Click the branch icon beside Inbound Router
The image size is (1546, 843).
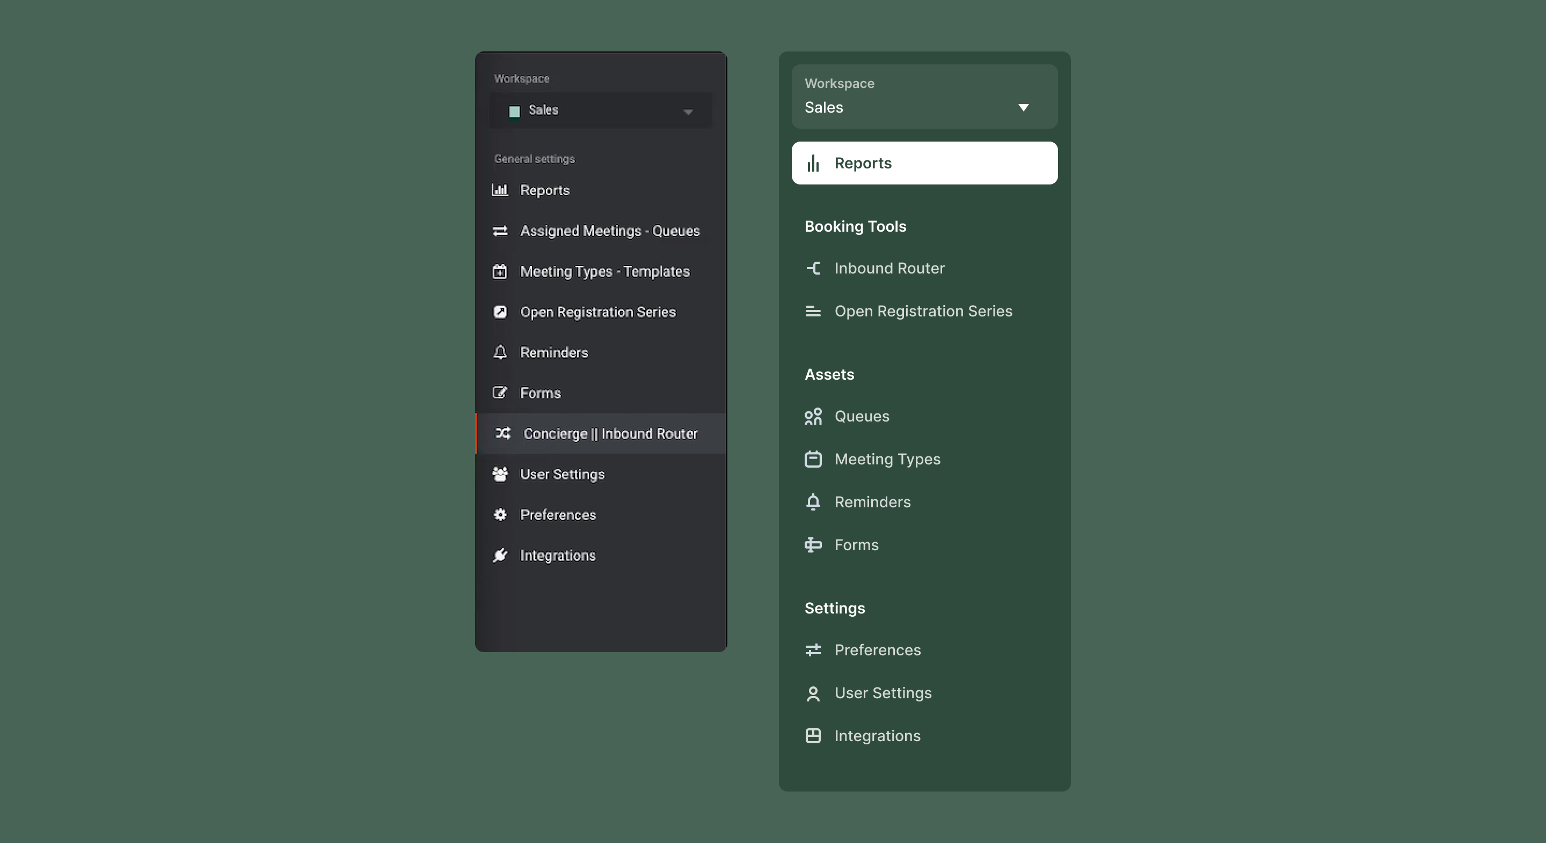click(x=813, y=268)
